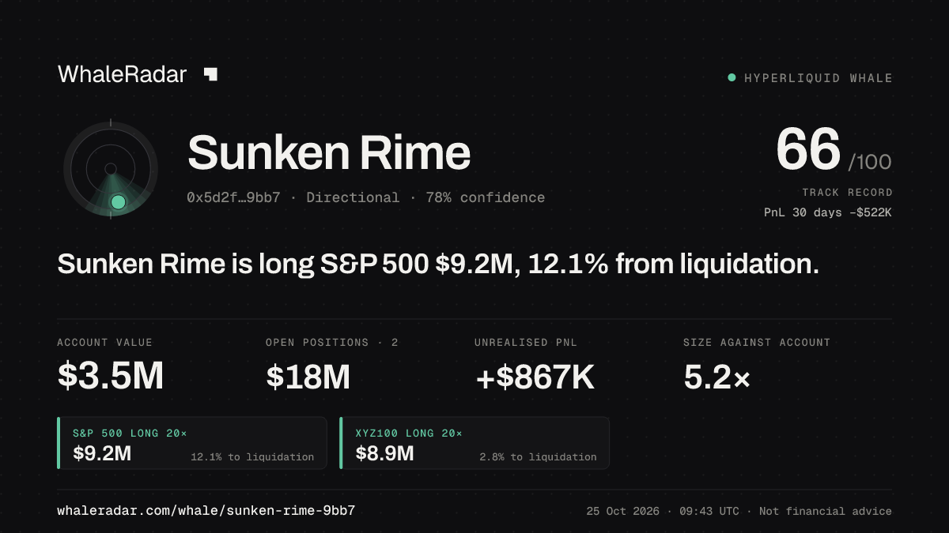
Task: Click the ACCOUNT VALUE label
Action: [104, 343]
